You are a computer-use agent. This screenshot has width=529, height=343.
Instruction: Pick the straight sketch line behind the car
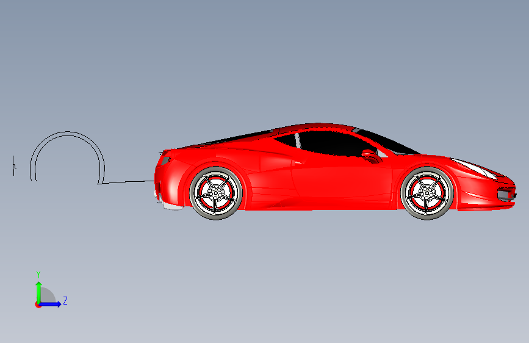128,182
